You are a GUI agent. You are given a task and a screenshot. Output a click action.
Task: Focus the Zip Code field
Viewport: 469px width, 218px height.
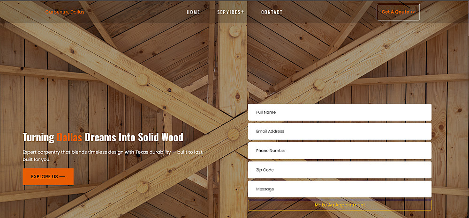point(340,170)
